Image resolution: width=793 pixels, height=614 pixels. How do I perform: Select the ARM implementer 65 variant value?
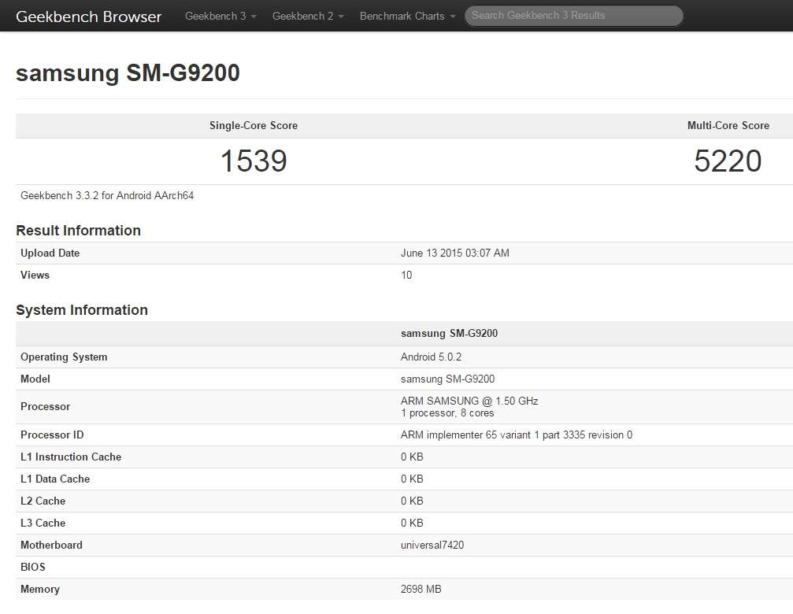[x=517, y=435]
